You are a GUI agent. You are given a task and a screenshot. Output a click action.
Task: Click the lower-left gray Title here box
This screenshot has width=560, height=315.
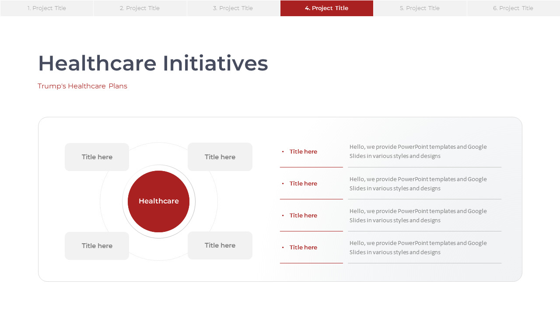tap(97, 246)
